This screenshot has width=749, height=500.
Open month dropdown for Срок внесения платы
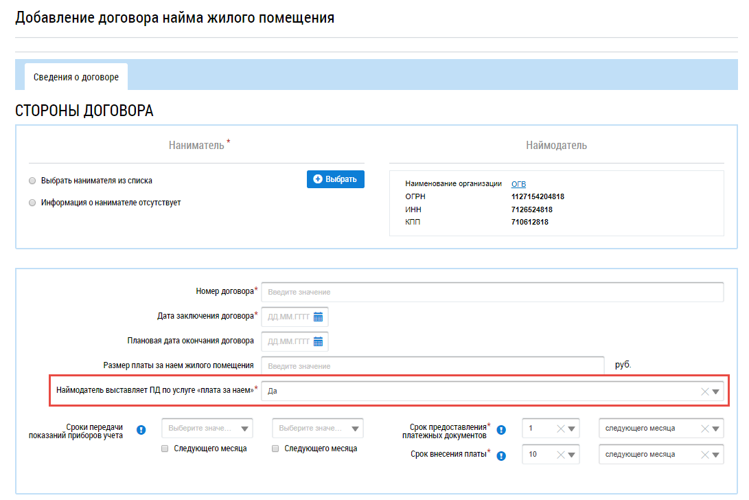pos(715,455)
